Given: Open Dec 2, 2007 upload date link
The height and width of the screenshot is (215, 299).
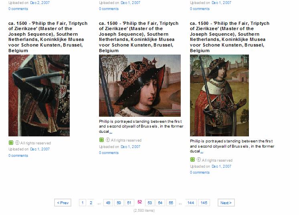Looking at the screenshot, I should click(x=40, y=3).
